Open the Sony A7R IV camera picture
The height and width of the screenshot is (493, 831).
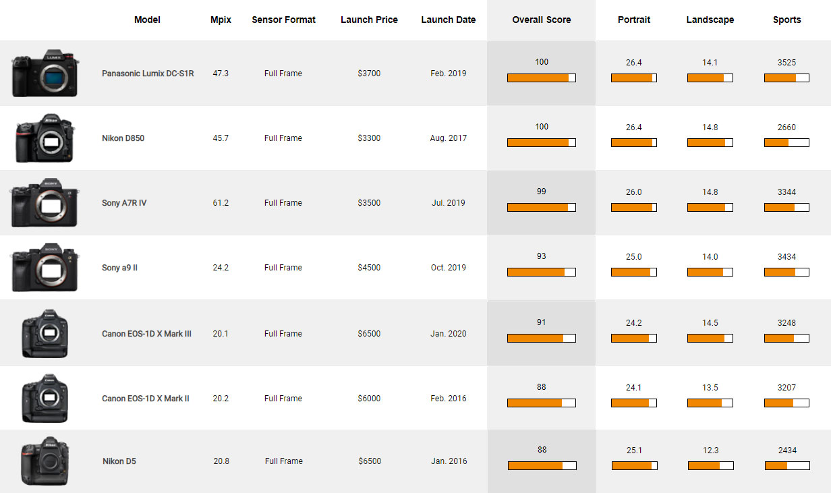45,203
